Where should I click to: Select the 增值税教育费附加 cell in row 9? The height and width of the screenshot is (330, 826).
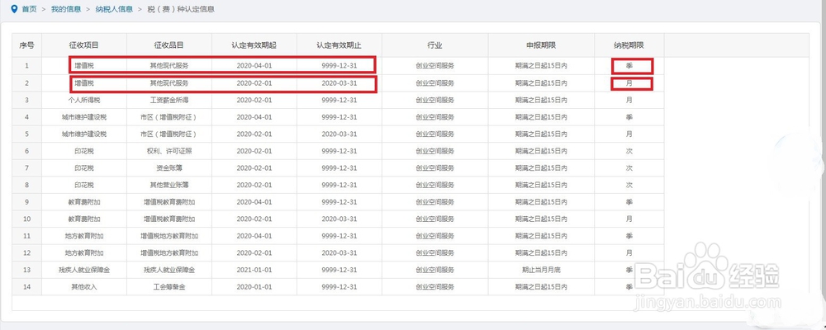coord(169,202)
